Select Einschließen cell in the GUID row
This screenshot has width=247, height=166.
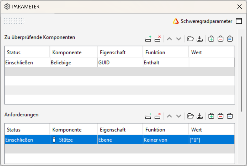[x=27, y=62]
